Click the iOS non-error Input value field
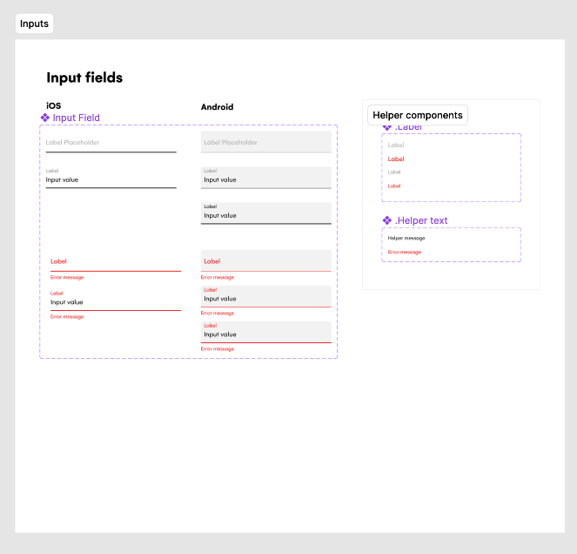 pos(111,178)
